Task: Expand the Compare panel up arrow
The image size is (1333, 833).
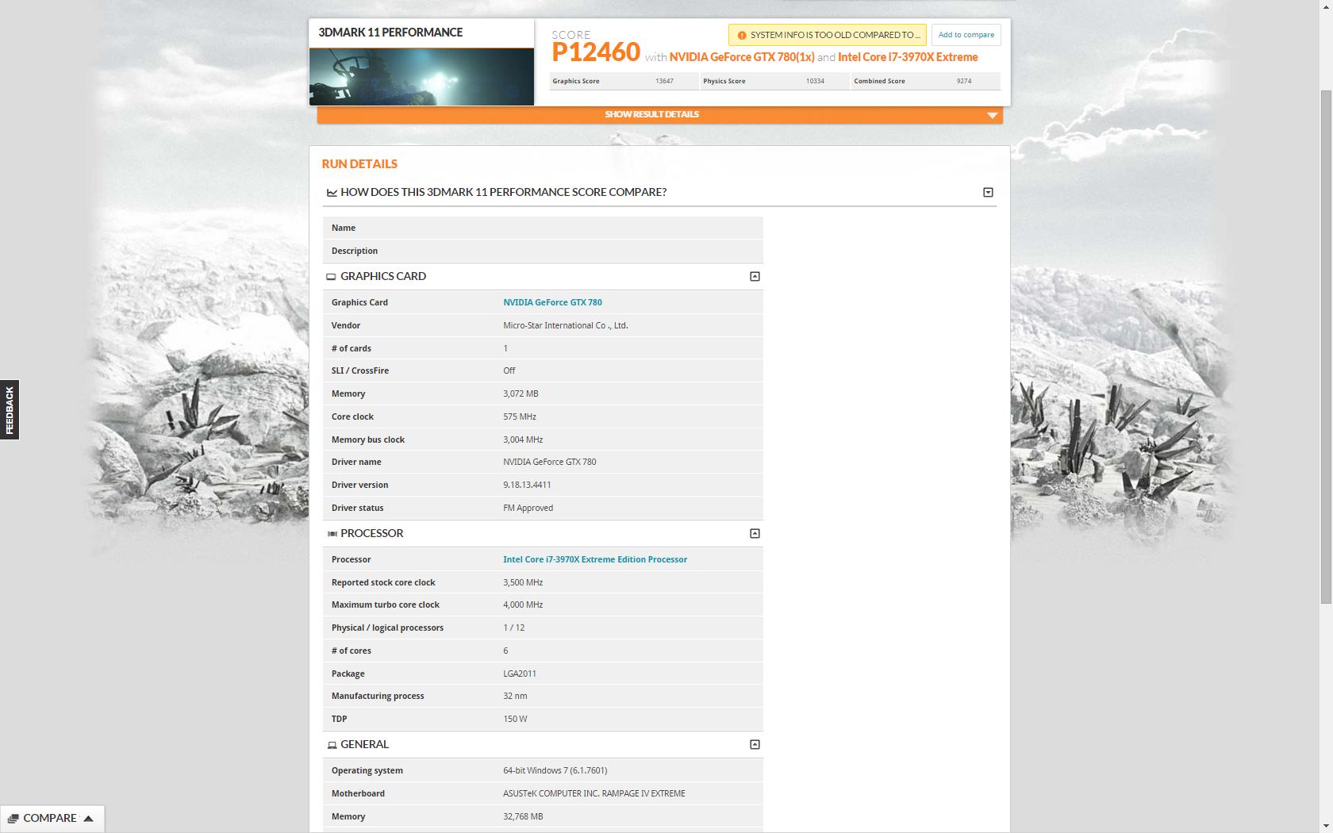Action: [x=88, y=819]
